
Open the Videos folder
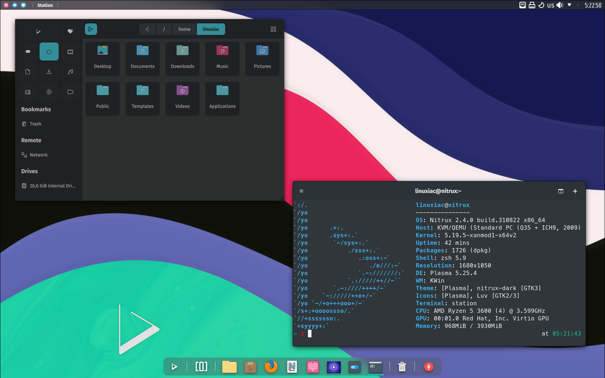pyautogui.click(x=182, y=99)
